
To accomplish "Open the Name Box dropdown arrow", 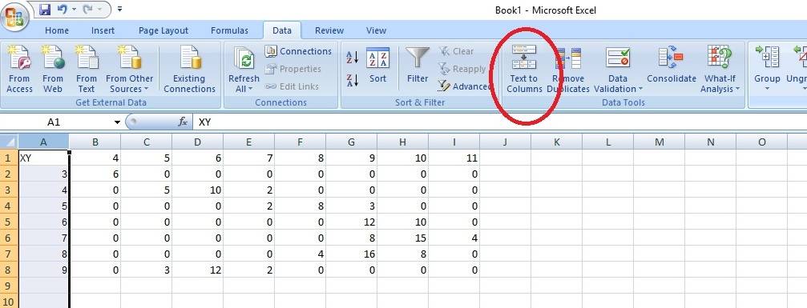I will click(x=117, y=122).
